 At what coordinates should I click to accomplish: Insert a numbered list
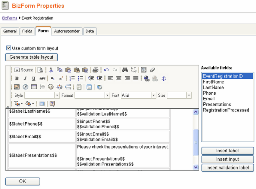(72, 78)
